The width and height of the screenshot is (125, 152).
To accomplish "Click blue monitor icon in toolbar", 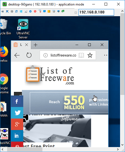I will click(44, 12).
